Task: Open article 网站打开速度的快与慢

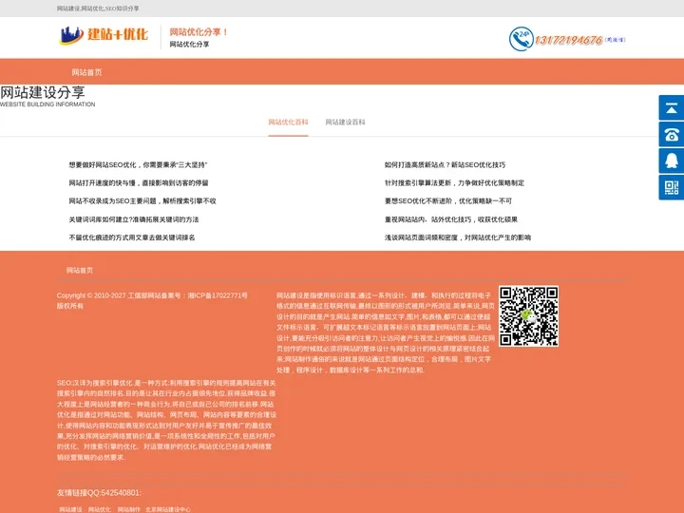Action: (139, 183)
